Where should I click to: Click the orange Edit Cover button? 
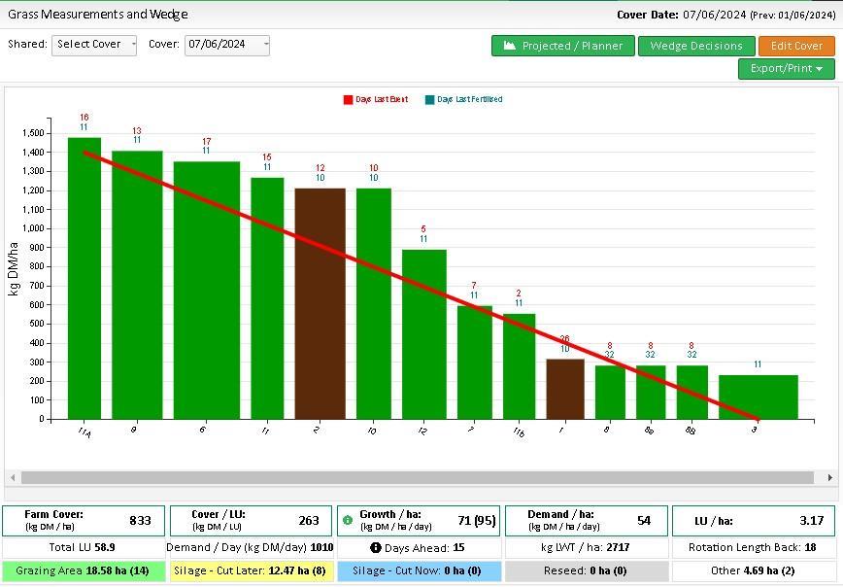point(796,46)
